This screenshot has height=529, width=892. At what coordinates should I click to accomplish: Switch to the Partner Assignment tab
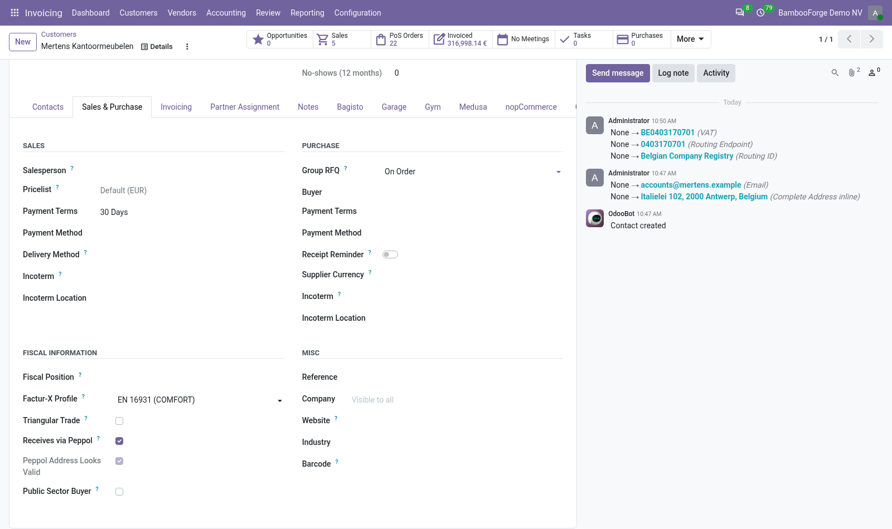point(245,107)
